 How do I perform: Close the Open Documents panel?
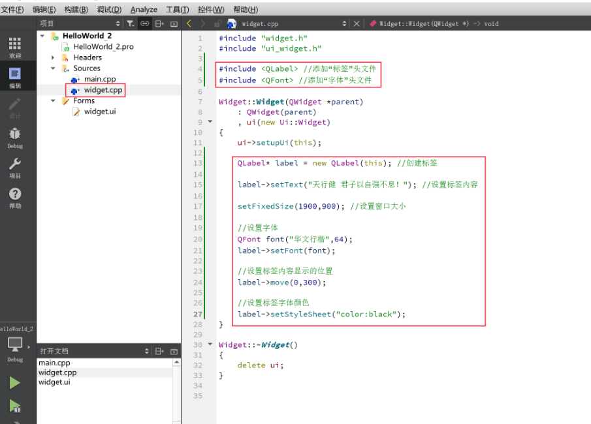pos(174,351)
